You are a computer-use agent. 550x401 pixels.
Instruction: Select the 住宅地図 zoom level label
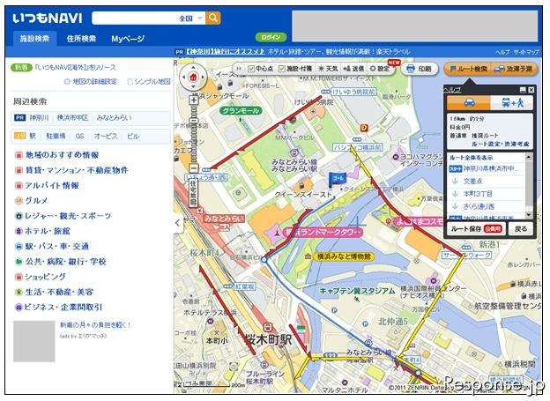[x=193, y=192]
